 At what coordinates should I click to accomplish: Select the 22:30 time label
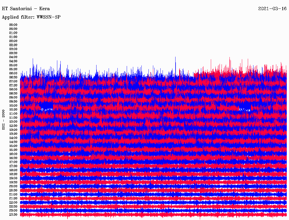(x=13, y=206)
